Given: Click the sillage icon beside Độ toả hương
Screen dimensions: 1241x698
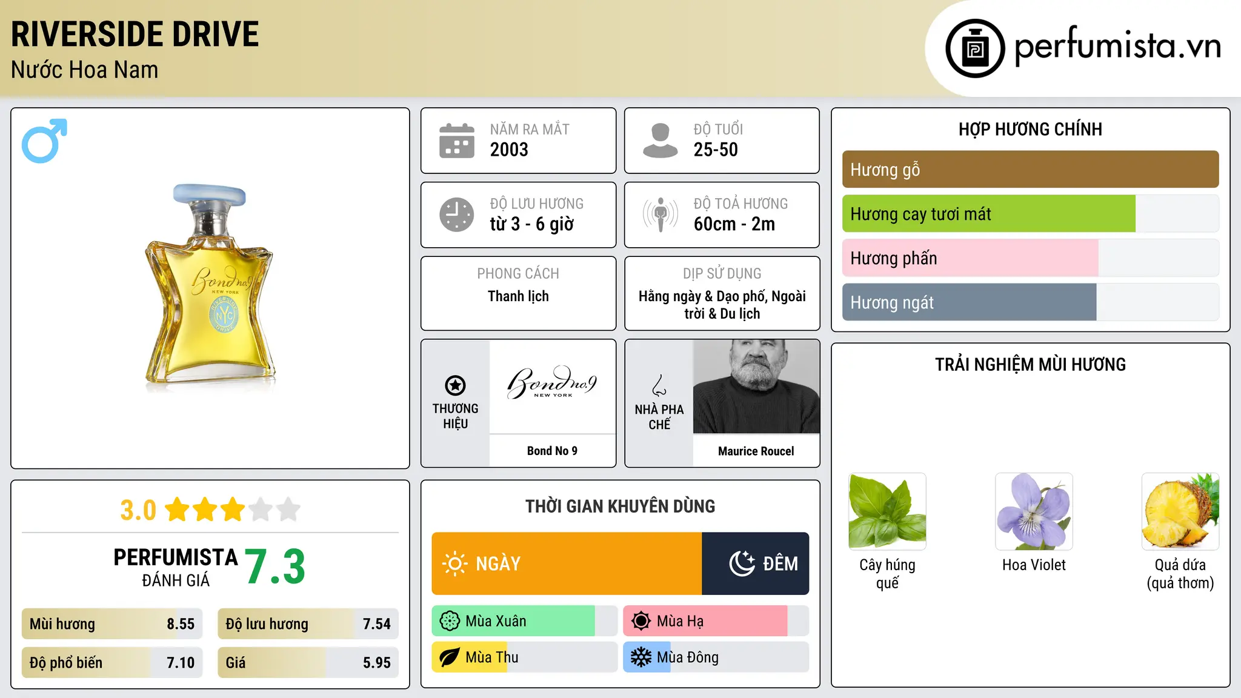Looking at the screenshot, I should (660, 214).
